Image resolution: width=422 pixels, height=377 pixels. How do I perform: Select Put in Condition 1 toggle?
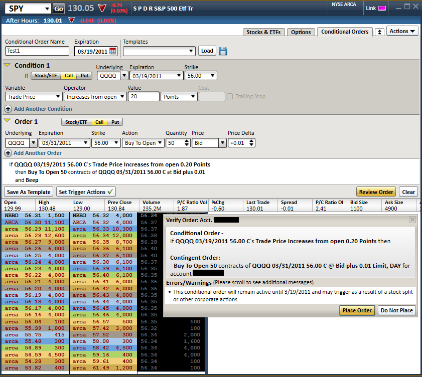click(84, 76)
